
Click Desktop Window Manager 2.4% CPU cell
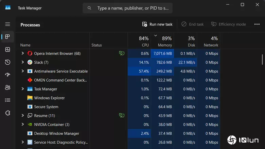pos(139,133)
